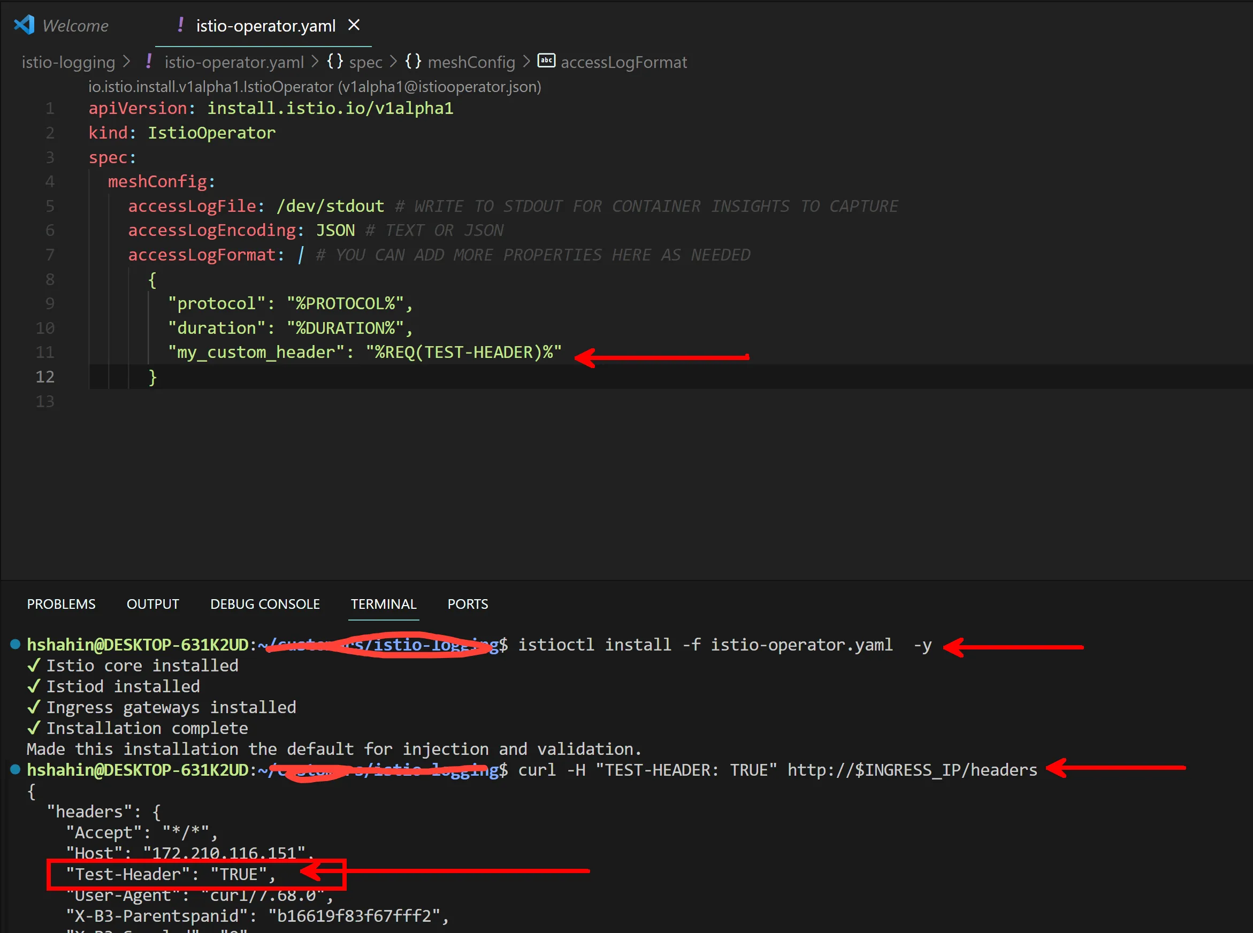1253x933 pixels.
Task: Click the accessLogFormat string symbol icon
Action: pyautogui.click(x=546, y=60)
